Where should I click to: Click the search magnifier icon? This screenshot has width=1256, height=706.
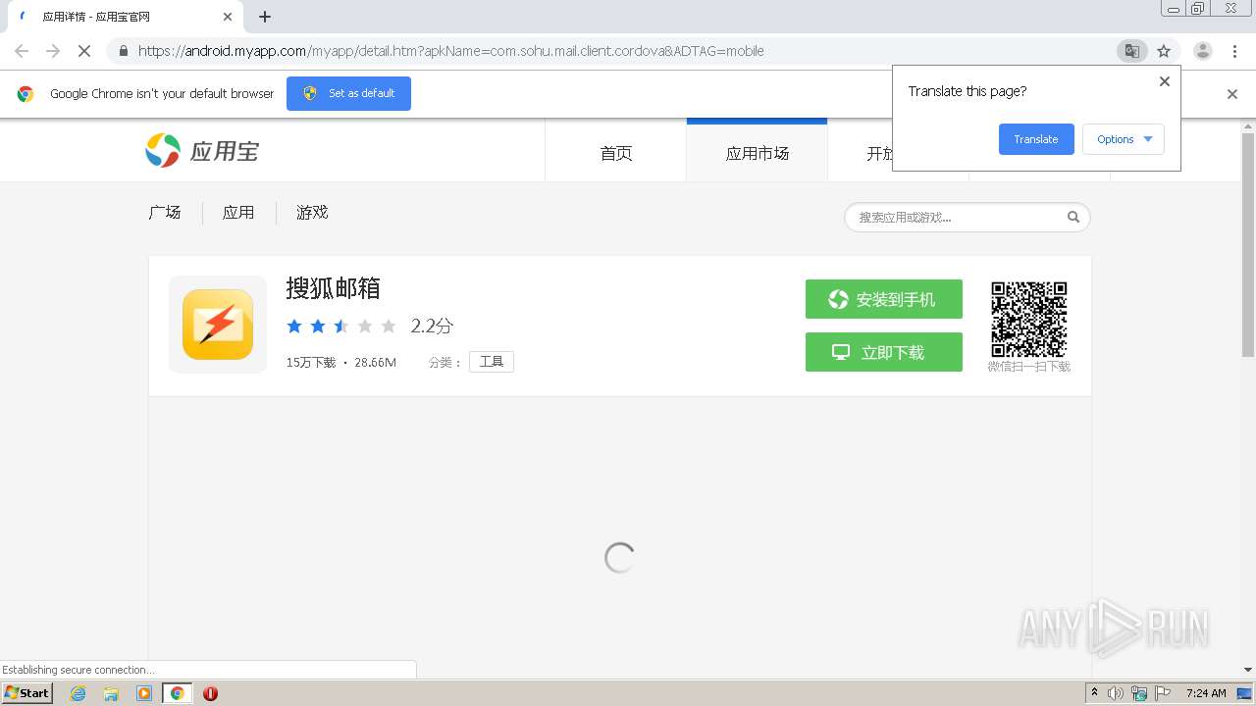1073,218
